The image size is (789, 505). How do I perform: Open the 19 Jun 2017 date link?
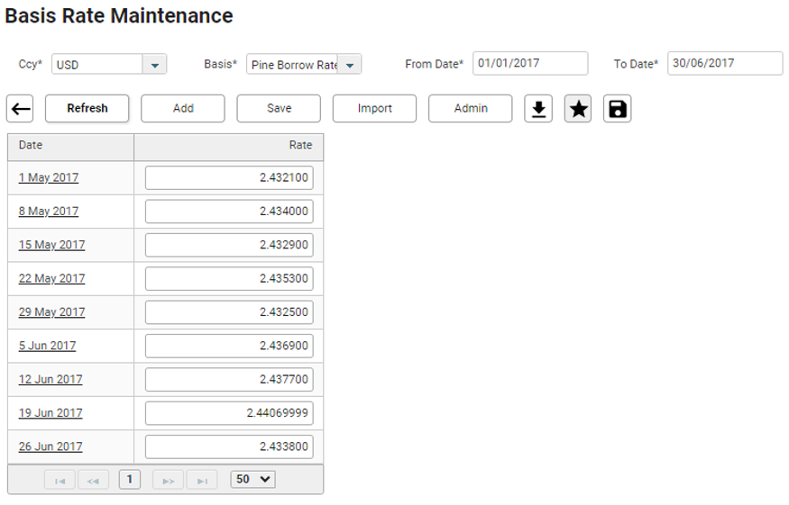pyautogui.click(x=50, y=413)
